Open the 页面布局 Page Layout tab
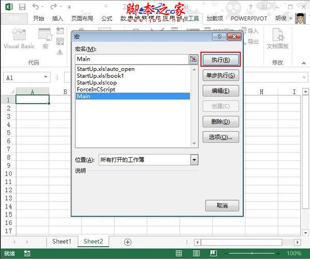This screenshot has width=310, height=259. [82, 19]
